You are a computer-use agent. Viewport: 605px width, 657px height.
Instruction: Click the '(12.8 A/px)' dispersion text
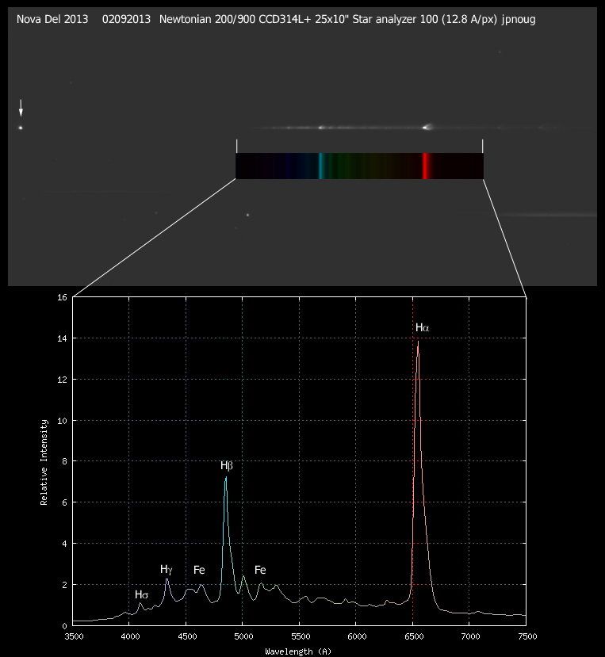(469, 19)
